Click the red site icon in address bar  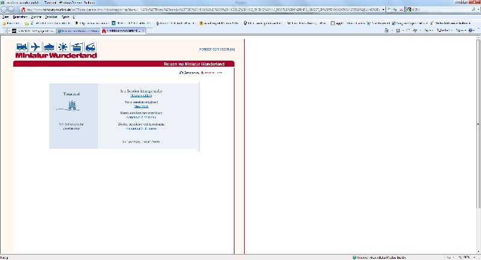[x=23, y=10]
